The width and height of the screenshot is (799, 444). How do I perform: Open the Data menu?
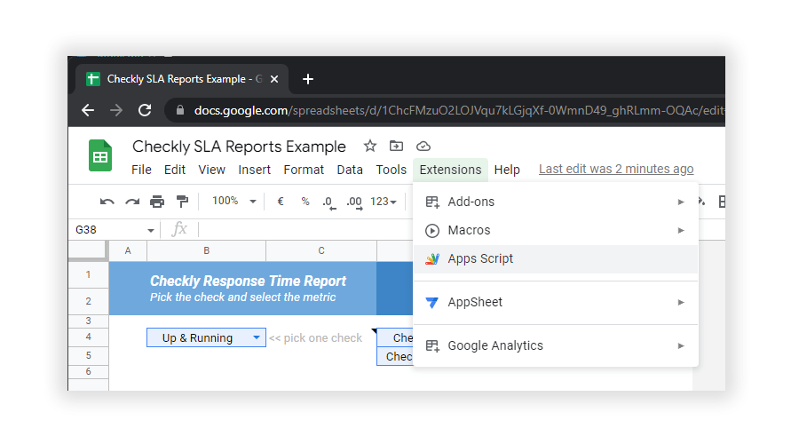(350, 170)
